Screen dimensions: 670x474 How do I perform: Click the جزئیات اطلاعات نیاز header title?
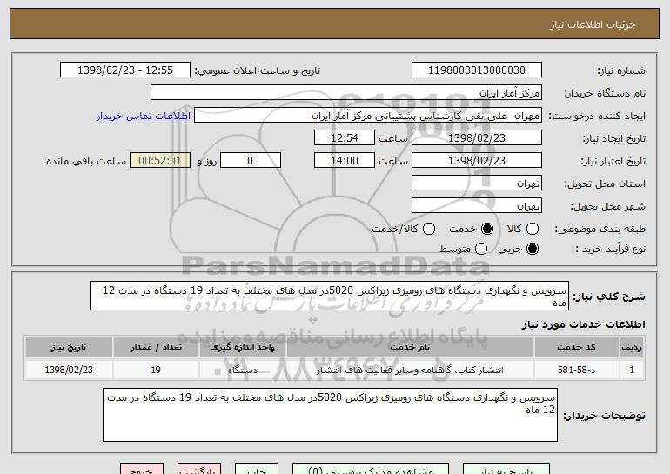click(593, 24)
